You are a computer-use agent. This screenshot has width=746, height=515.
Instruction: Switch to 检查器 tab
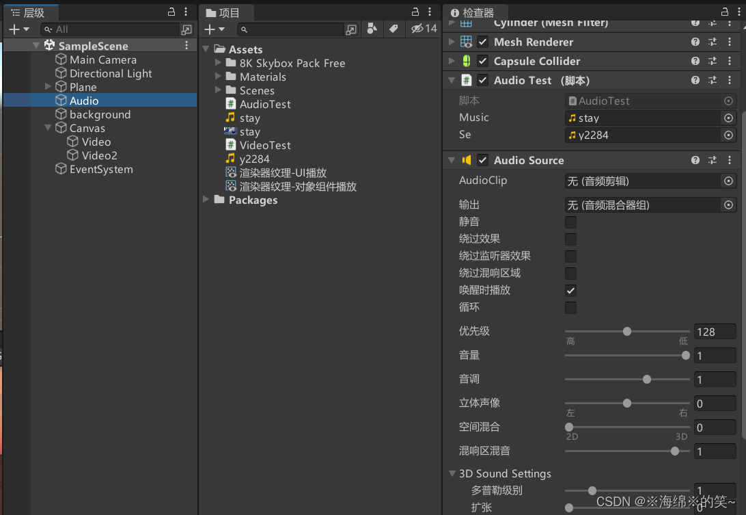473,12
